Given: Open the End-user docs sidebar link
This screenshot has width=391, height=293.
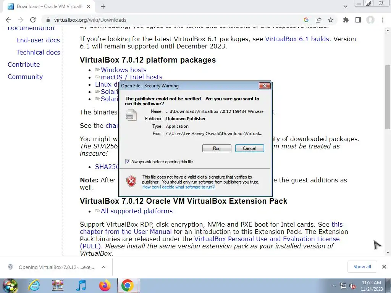Looking at the screenshot, I should point(38,40).
